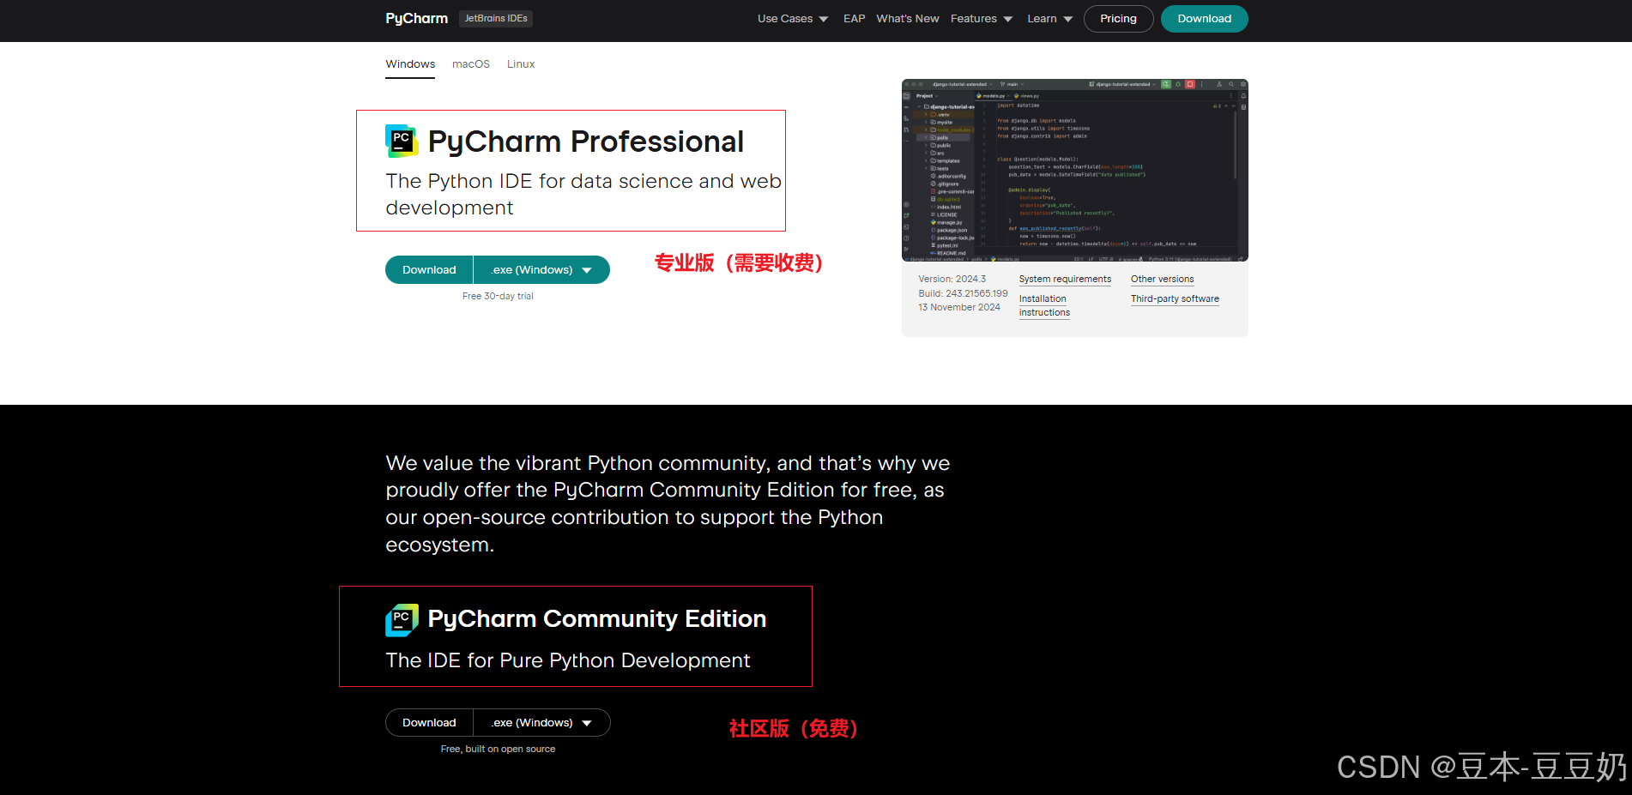Click the 'Free 30-day trial' text
This screenshot has height=795, width=1632.
point(498,296)
